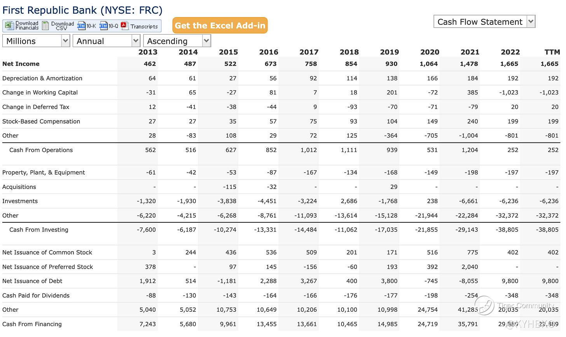Click the HTM icon beside 10-K

tap(81, 26)
